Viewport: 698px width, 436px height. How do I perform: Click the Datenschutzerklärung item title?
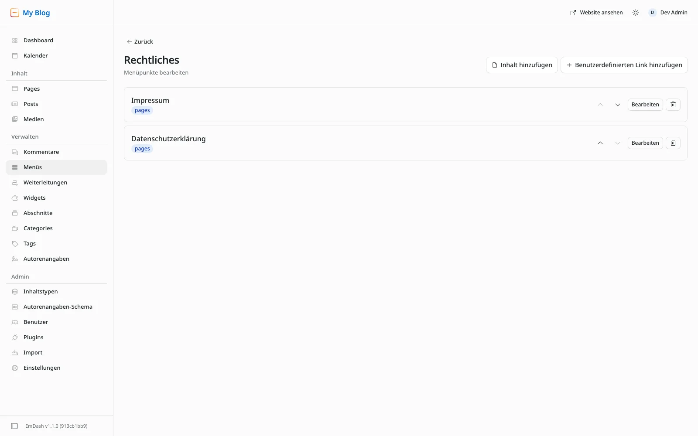[168, 139]
